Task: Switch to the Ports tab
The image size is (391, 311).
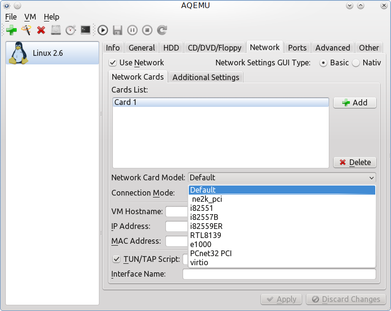Action: pyautogui.click(x=297, y=48)
